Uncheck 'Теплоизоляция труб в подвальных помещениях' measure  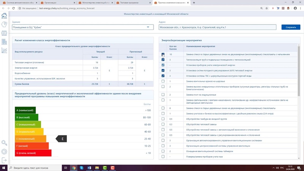[x=163, y=60]
